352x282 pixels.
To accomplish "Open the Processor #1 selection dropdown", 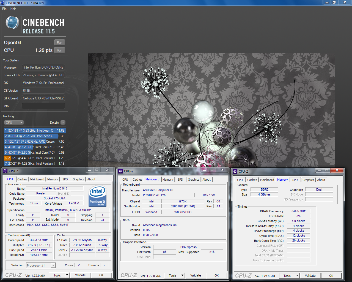I will [41, 265].
